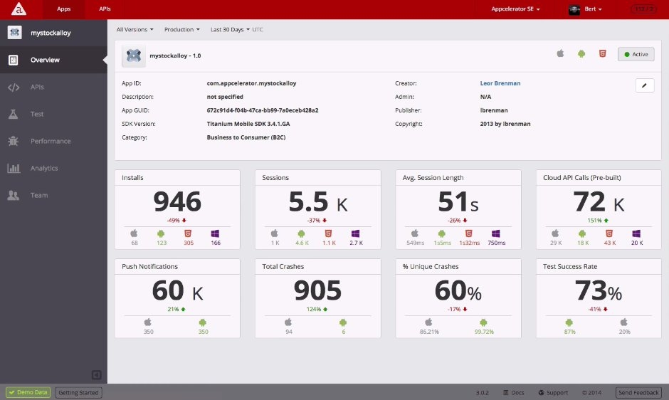Viewport: 669px width, 400px height.
Task: Open the Leor Brenman creator link
Action: [500, 83]
